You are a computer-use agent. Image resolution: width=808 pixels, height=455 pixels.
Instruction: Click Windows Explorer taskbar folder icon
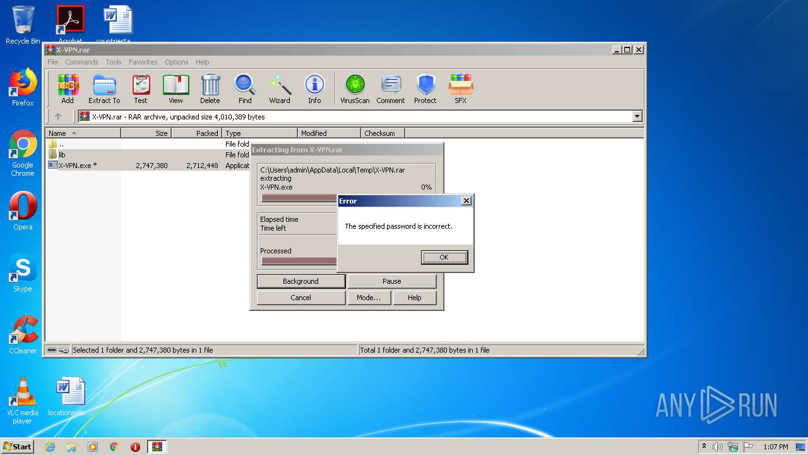click(x=71, y=447)
